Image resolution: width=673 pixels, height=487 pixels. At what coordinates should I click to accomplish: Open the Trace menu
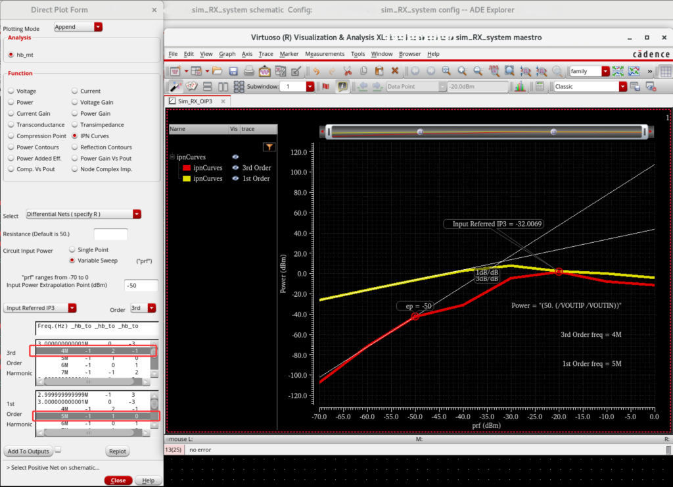pyautogui.click(x=266, y=54)
